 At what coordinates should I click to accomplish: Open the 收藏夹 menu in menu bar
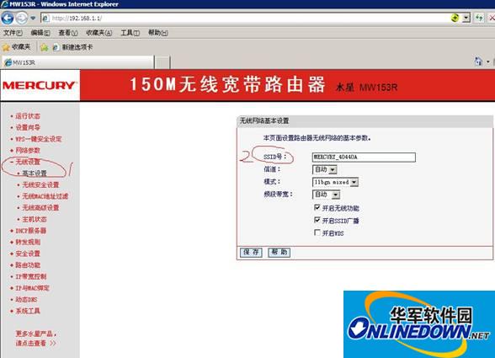coord(98,33)
